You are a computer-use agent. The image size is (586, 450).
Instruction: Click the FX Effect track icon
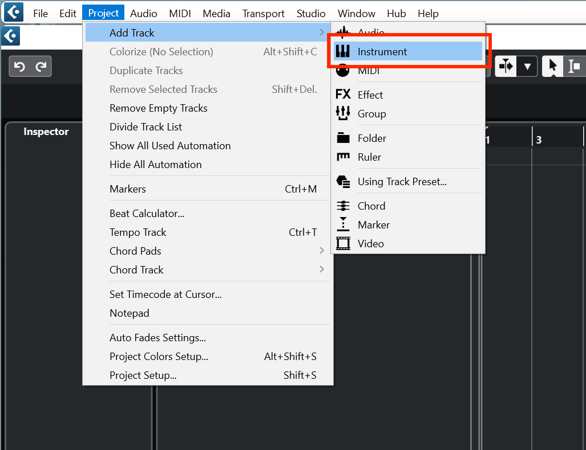pyautogui.click(x=343, y=95)
